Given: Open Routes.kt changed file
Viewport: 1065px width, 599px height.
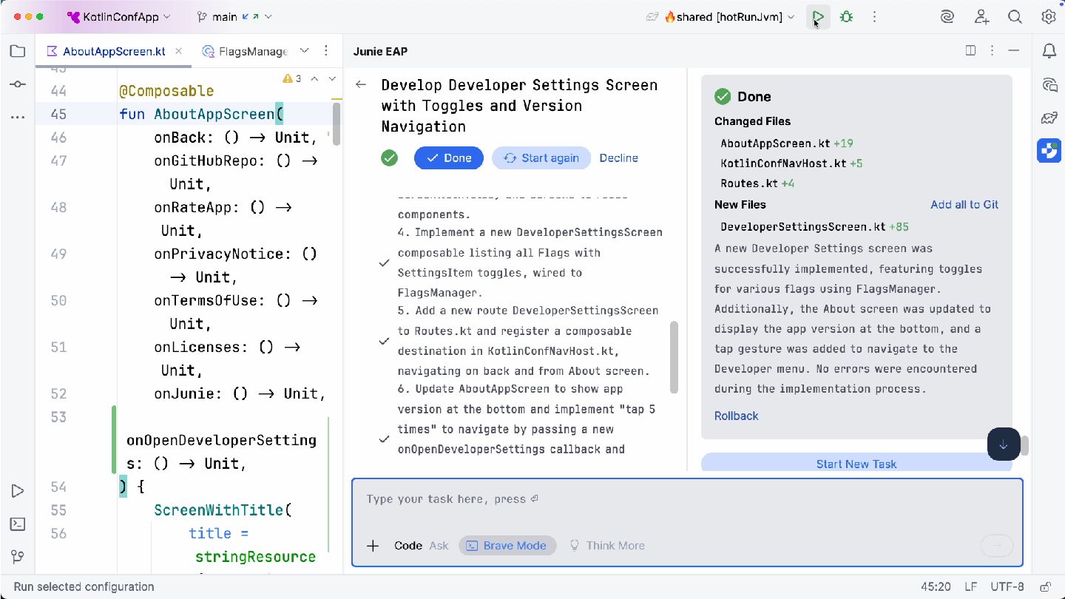Looking at the screenshot, I should (748, 183).
